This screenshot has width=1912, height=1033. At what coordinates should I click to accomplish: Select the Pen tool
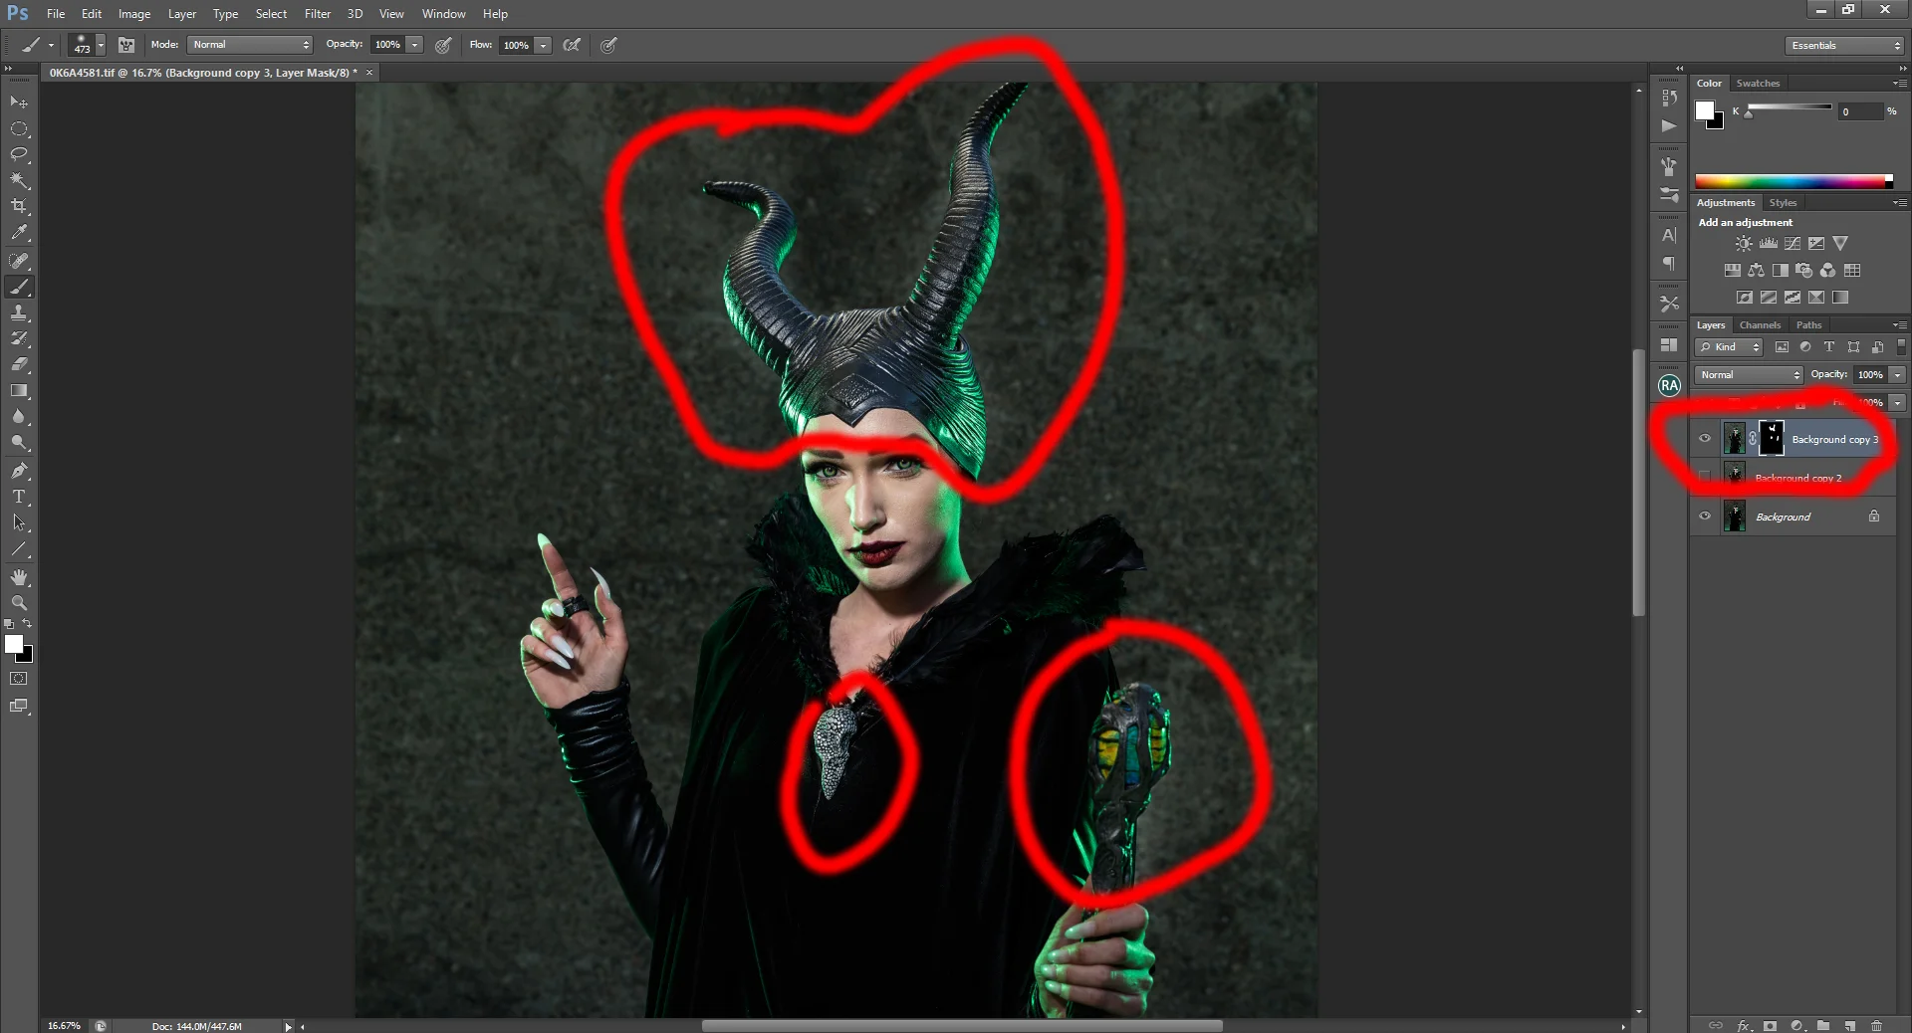[x=19, y=470]
